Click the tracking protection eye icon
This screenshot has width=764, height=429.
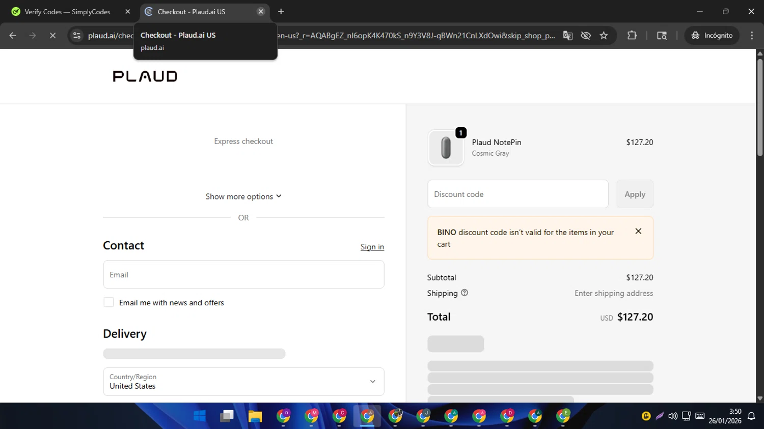click(x=586, y=36)
